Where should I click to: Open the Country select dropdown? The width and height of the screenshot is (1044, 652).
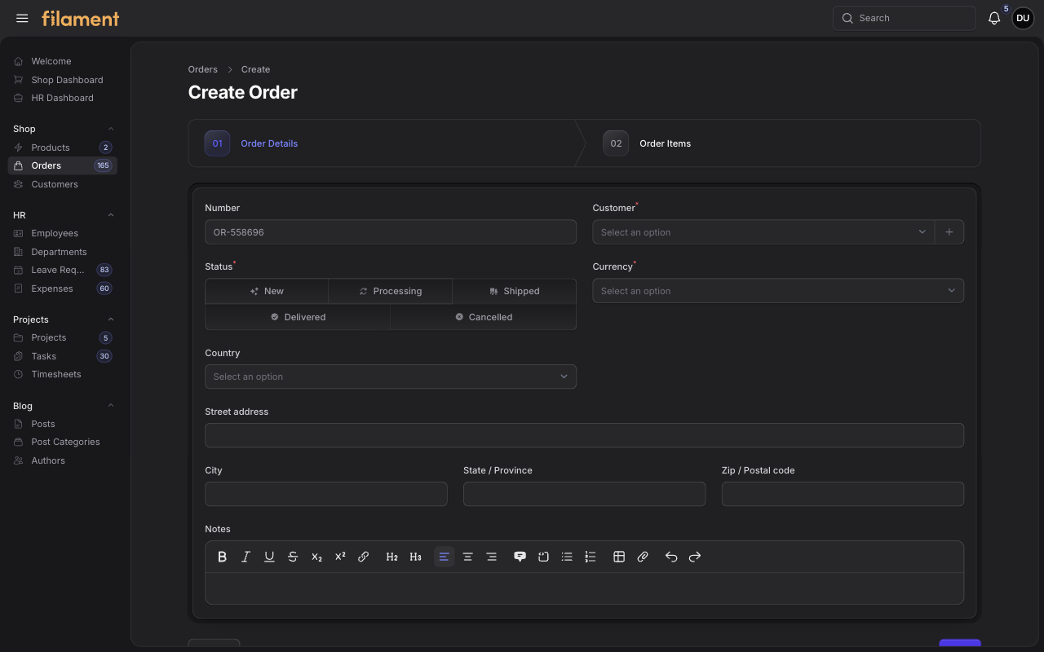click(391, 377)
